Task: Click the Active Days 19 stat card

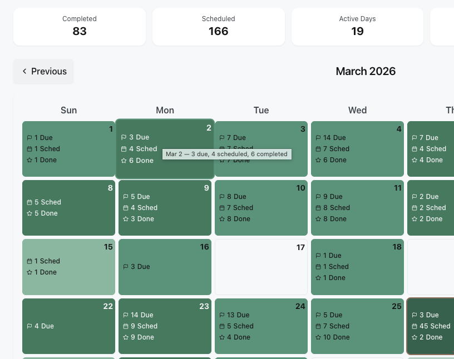Action: tap(357, 27)
